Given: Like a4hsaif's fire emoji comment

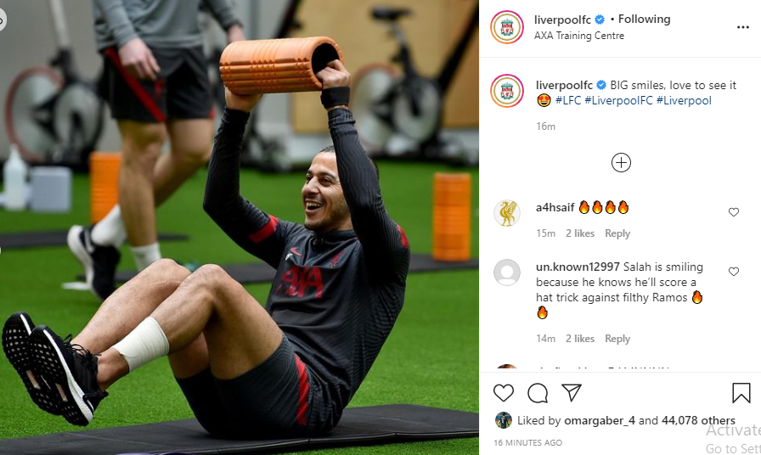Looking at the screenshot, I should pyautogui.click(x=734, y=212).
